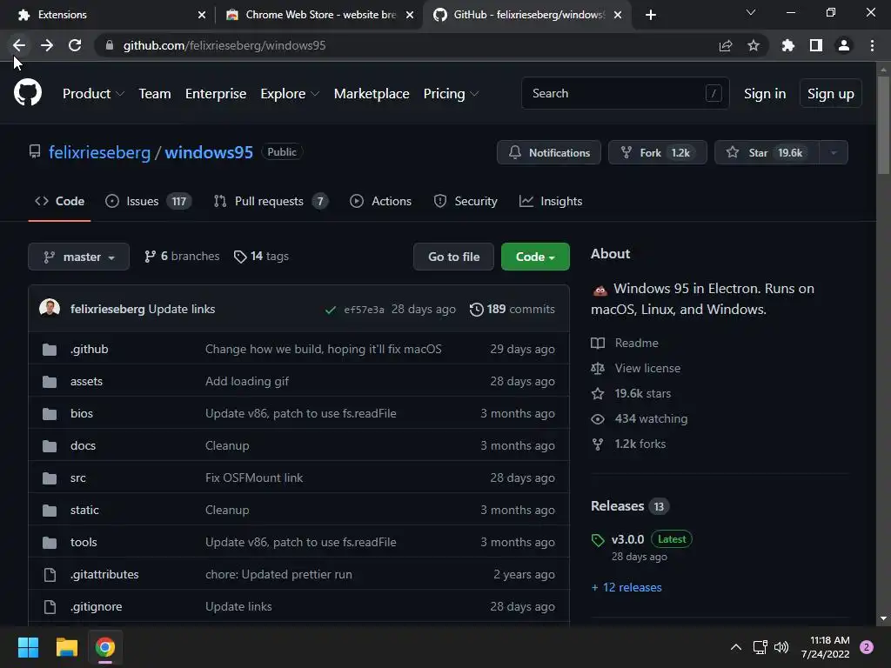The height and width of the screenshot is (668, 891).
Task: Click the Chrome taskbar icon
Action: tap(105, 647)
